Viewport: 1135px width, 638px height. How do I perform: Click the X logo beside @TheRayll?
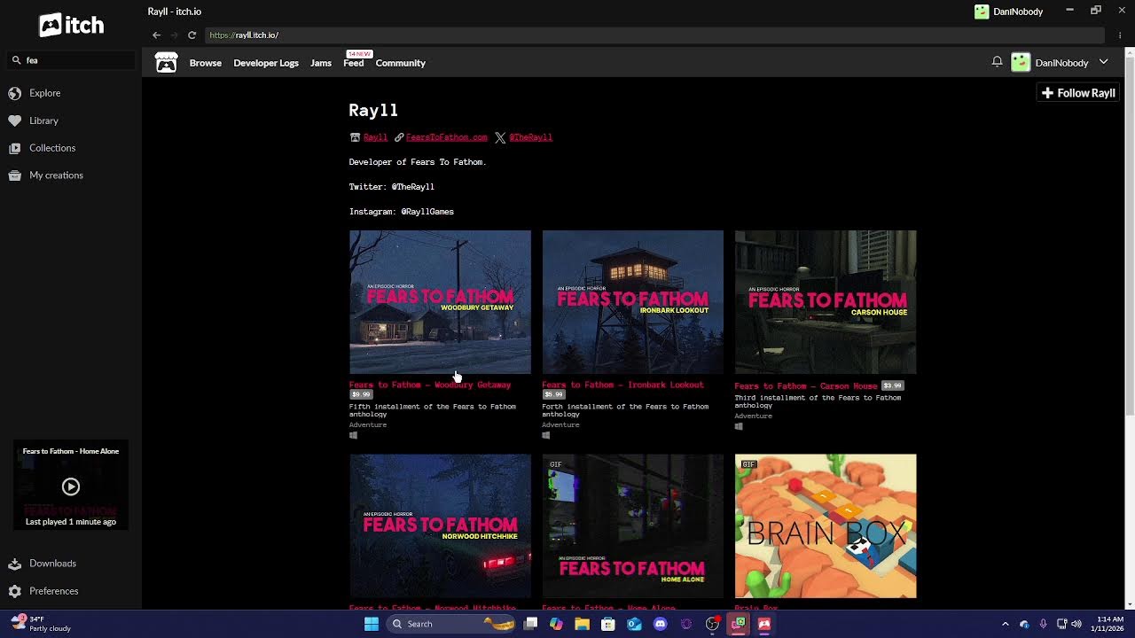point(500,137)
